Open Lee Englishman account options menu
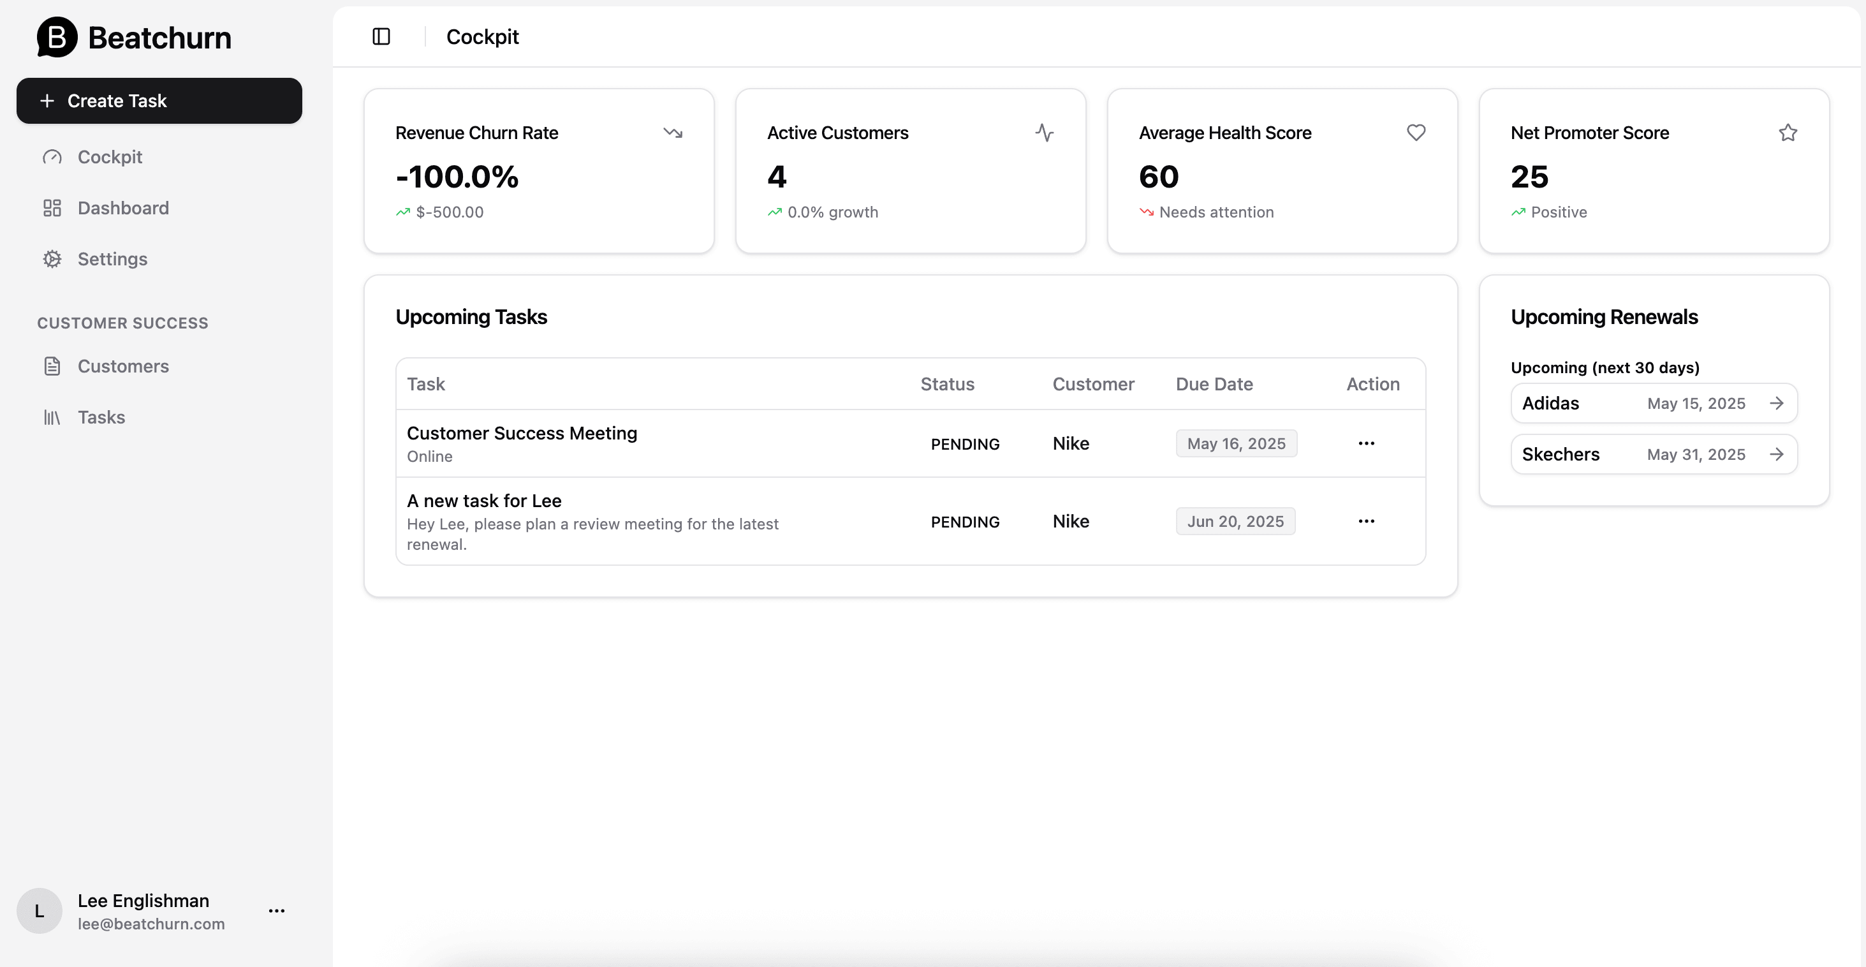 pos(277,912)
